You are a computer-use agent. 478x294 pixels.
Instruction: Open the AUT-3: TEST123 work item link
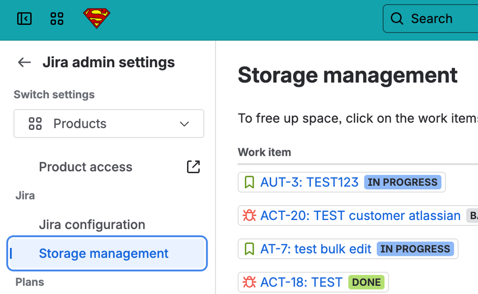coord(309,182)
